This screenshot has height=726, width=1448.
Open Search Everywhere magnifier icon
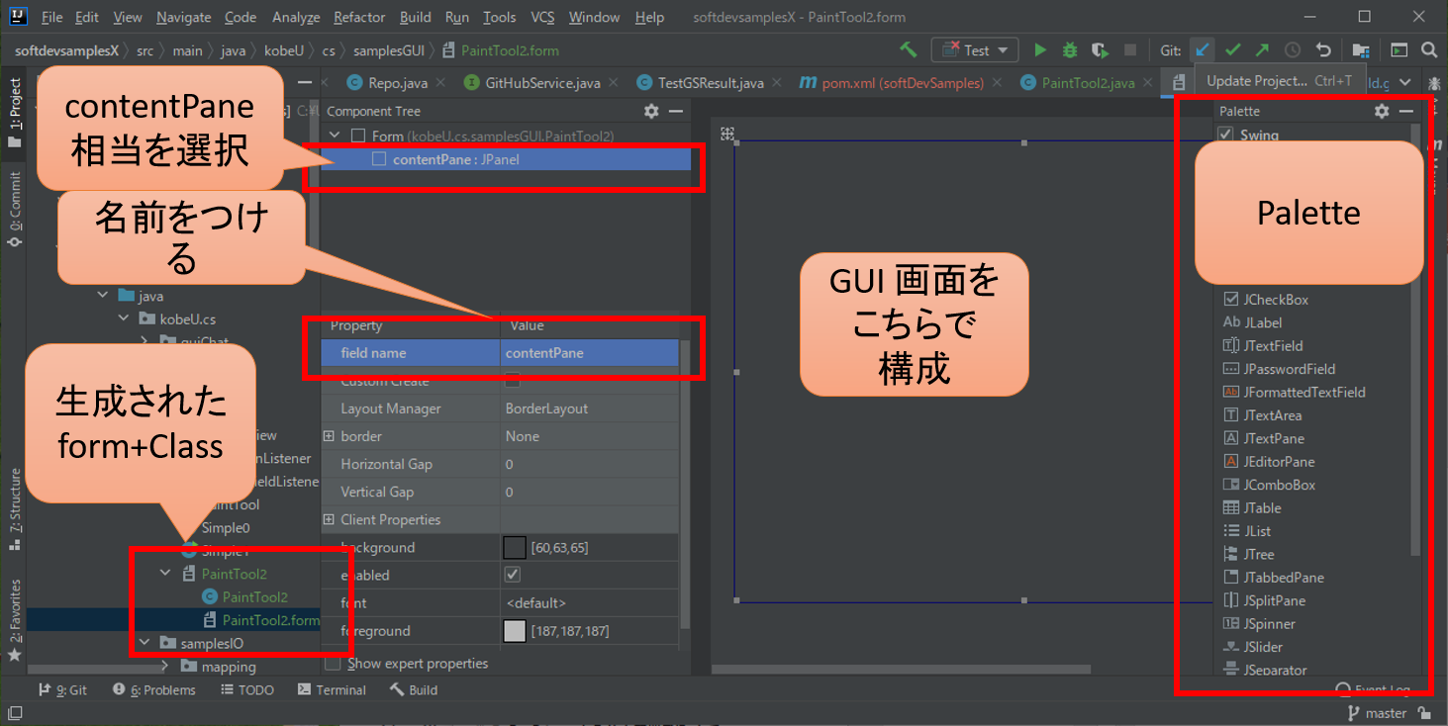1429,49
